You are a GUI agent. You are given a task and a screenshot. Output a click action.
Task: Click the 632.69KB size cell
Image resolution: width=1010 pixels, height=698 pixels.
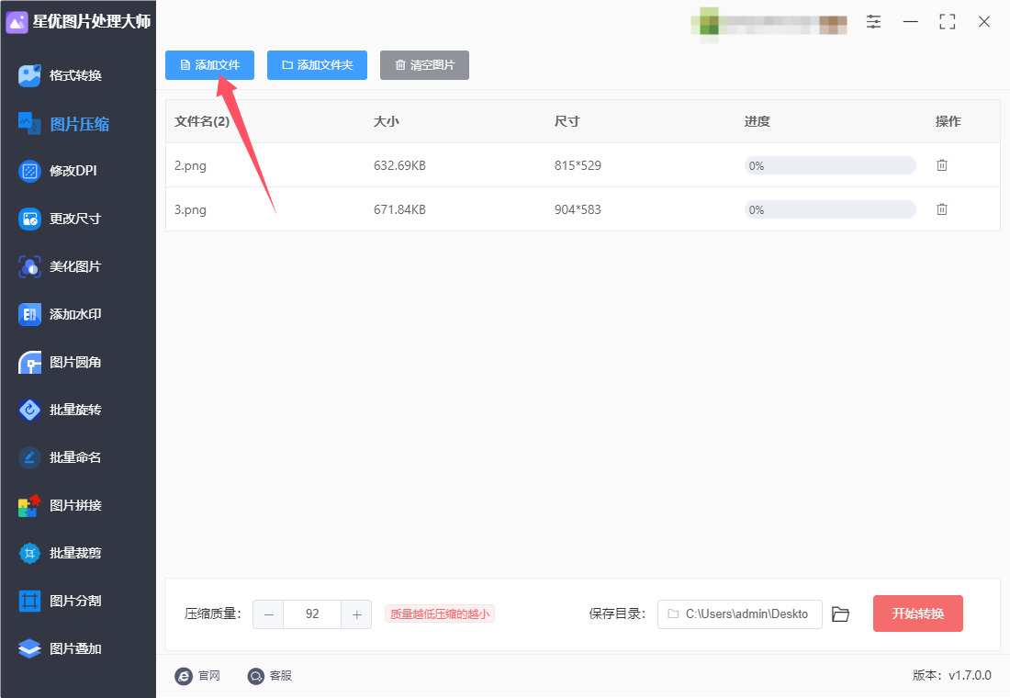click(x=399, y=165)
